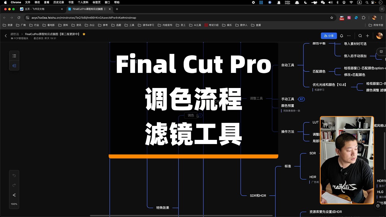Open the three-dot more menu in Feishu header
This screenshot has height=217, width=386.
pos(349,36)
